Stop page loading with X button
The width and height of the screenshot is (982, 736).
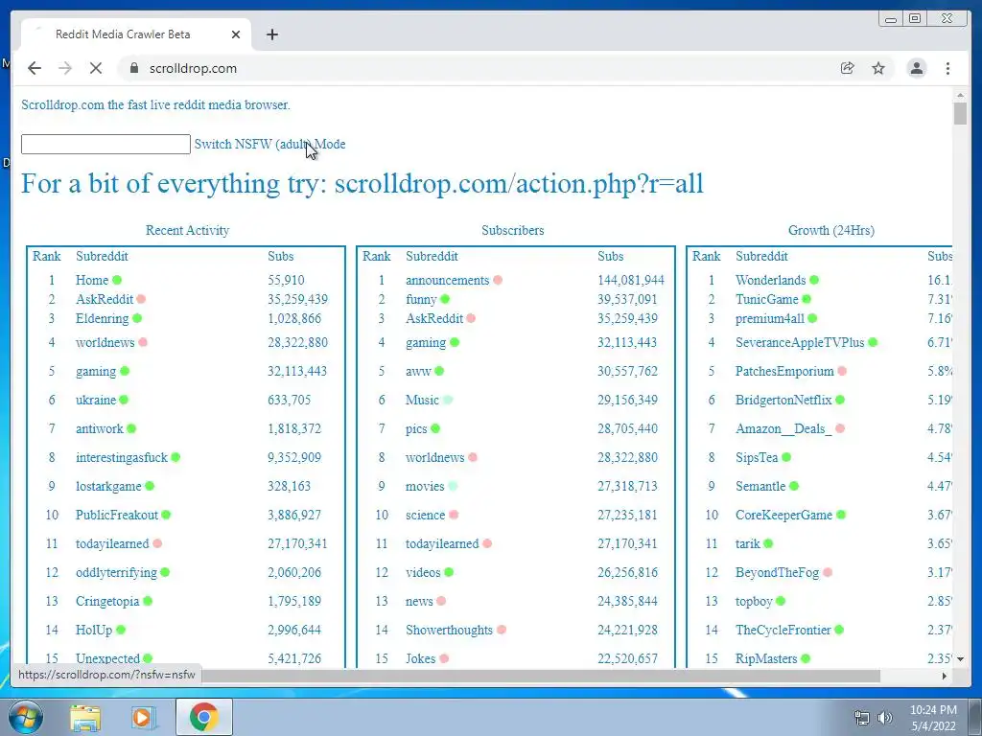coord(95,68)
